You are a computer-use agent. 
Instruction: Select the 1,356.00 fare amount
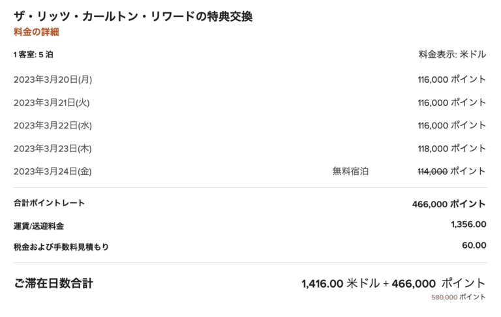click(x=468, y=224)
